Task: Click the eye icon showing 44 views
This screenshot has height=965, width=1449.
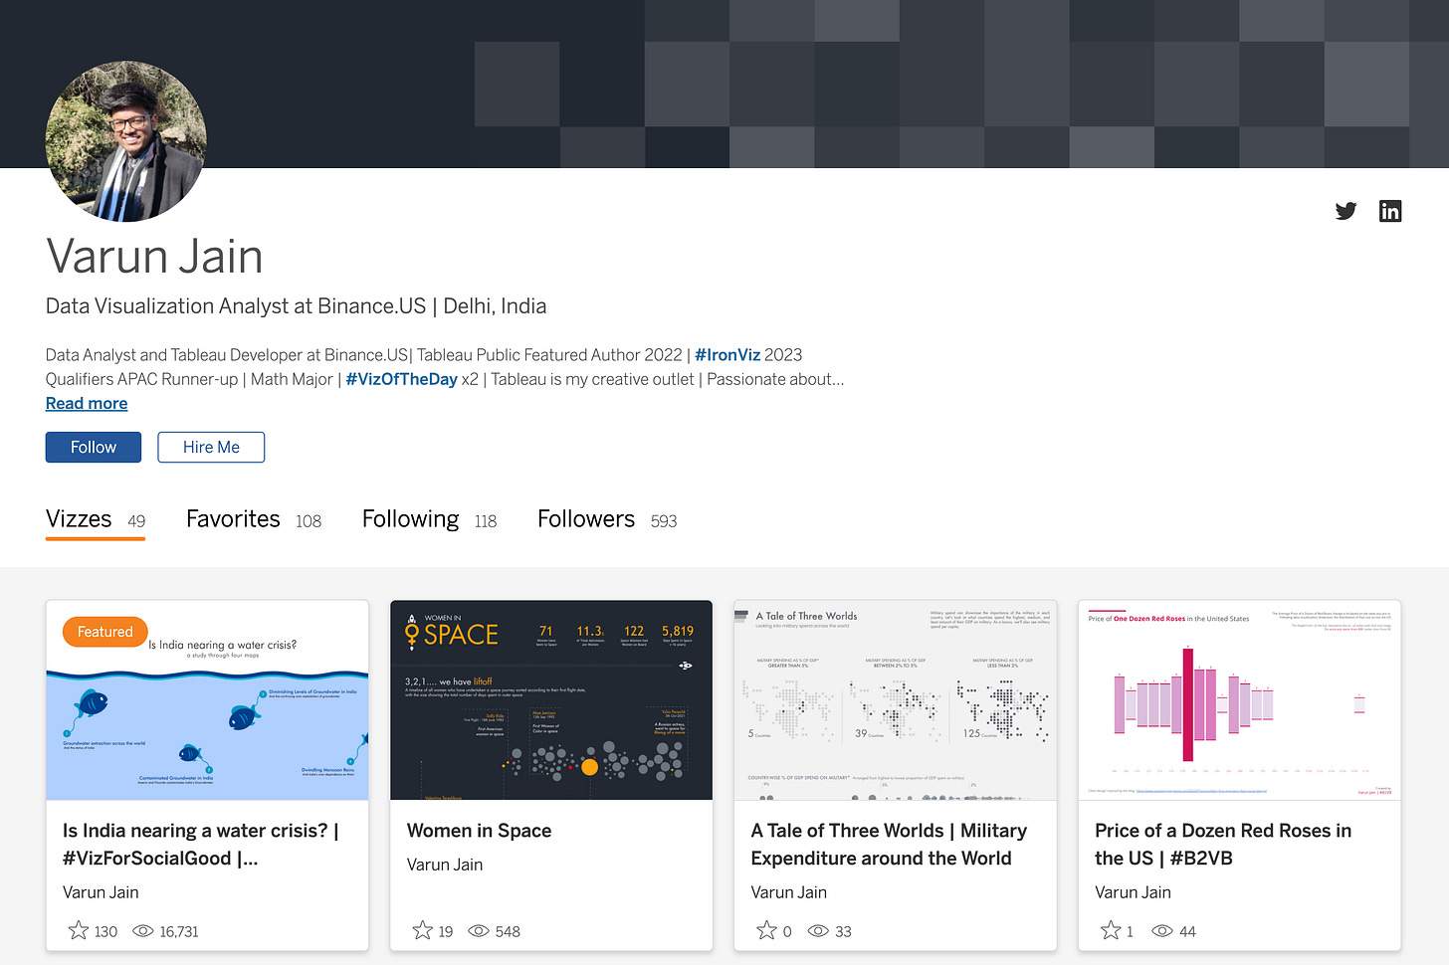Action: point(1161,930)
